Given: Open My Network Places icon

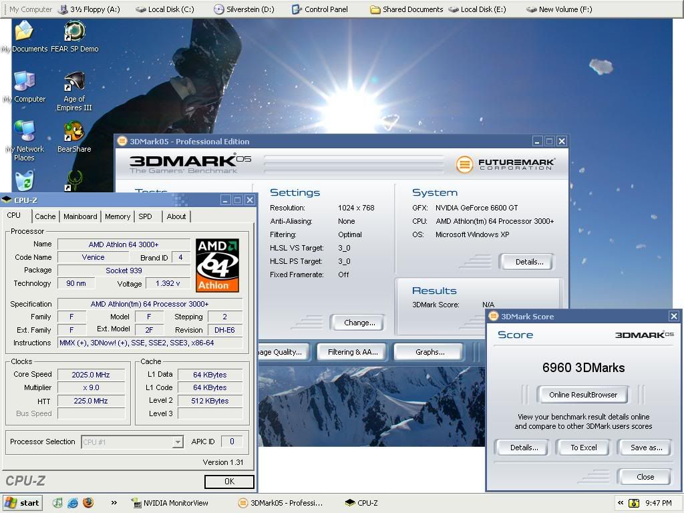Looking at the screenshot, I should coord(25,141).
